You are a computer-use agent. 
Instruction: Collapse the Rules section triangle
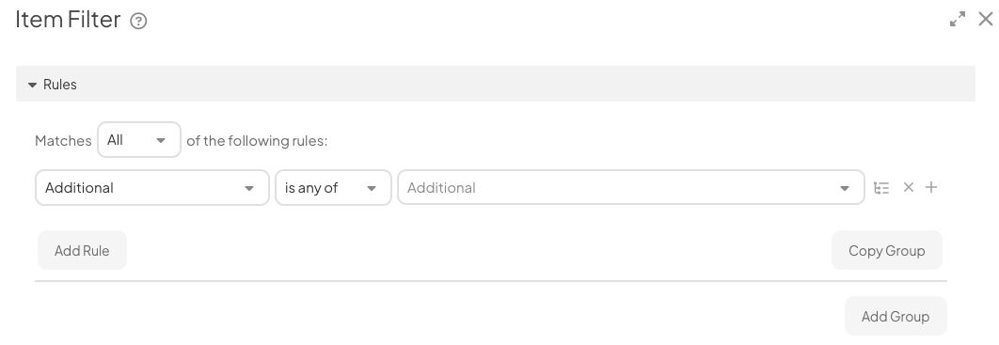[33, 85]
